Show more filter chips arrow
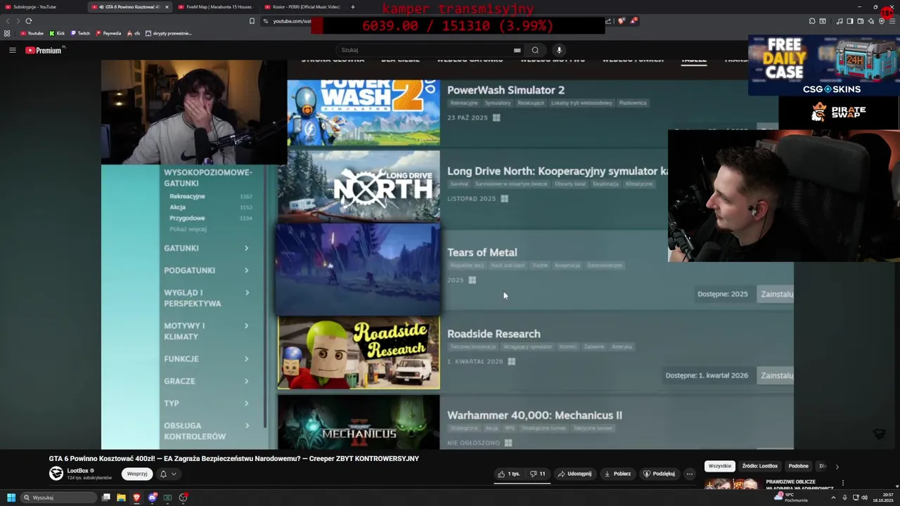 click(837, 467)
